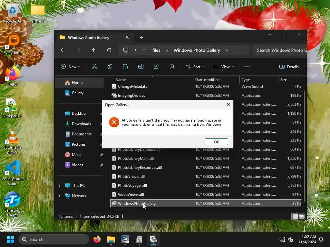Open the Windows Start menu
Screen dimensions: 330x247
[10, 239]
